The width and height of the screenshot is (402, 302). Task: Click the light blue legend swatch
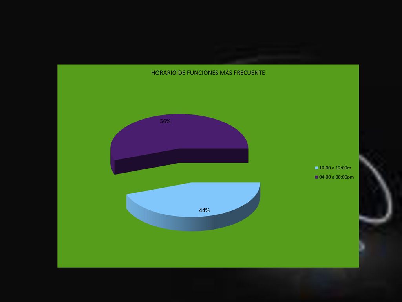coord(316,168)
